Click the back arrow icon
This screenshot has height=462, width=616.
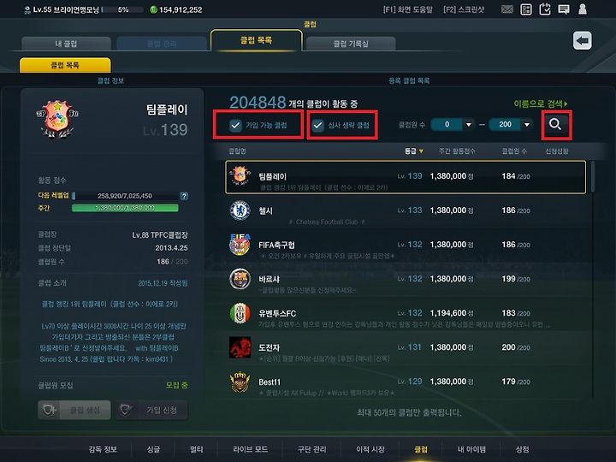coord(583,40)
